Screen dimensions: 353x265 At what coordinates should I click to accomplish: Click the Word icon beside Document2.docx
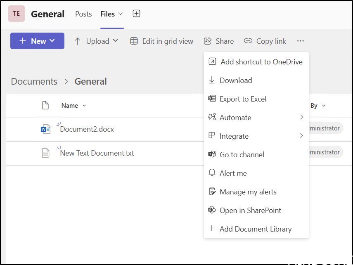45,129
